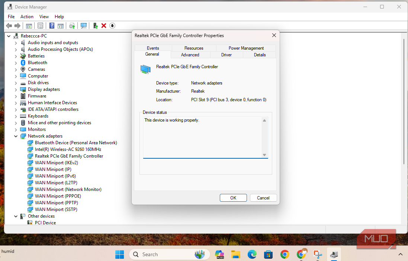Select WAN Miniport (Network Monitor)
Screen dimensions: 408x261
tap(68, 189)
